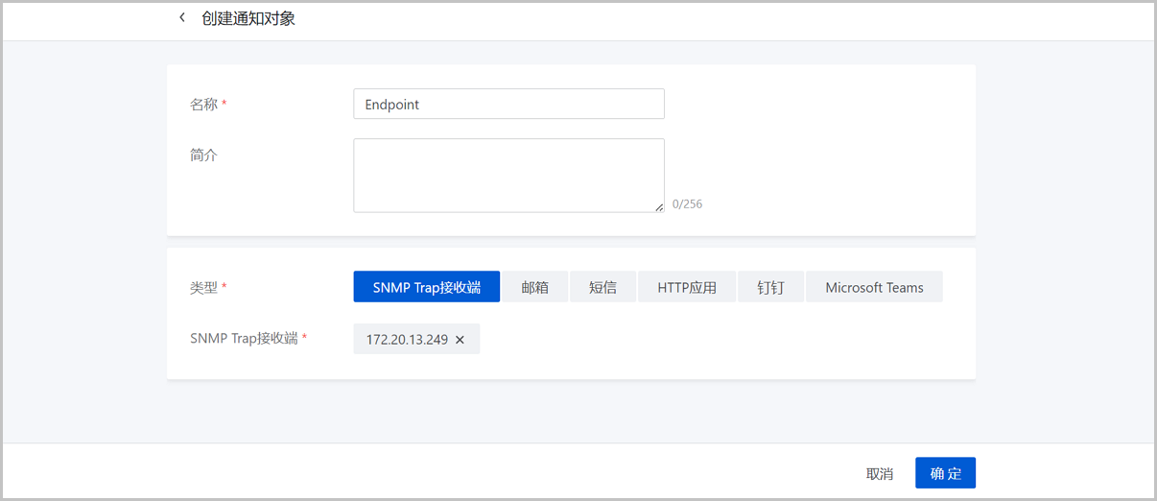Click the SNMP Trap接收端 label above the tag row
1157x501 pixels.
(x=244, y=339)
